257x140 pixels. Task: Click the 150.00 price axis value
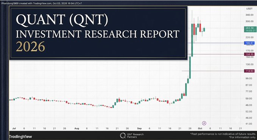click(249, 57)
